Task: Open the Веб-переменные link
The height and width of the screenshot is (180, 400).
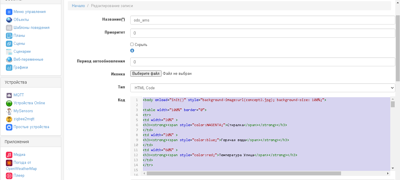Action: (x=28, y=60)
